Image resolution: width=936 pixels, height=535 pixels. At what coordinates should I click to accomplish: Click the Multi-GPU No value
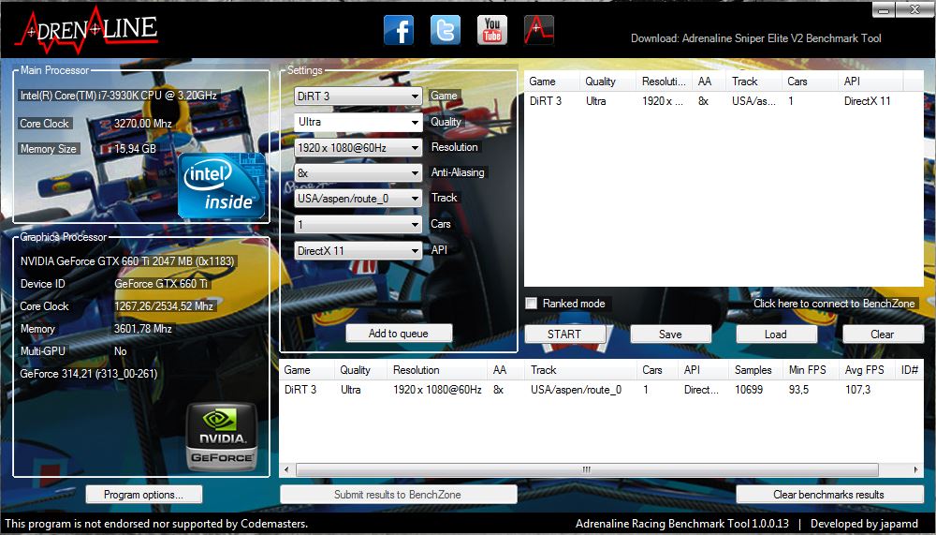[x=120, y=351]
